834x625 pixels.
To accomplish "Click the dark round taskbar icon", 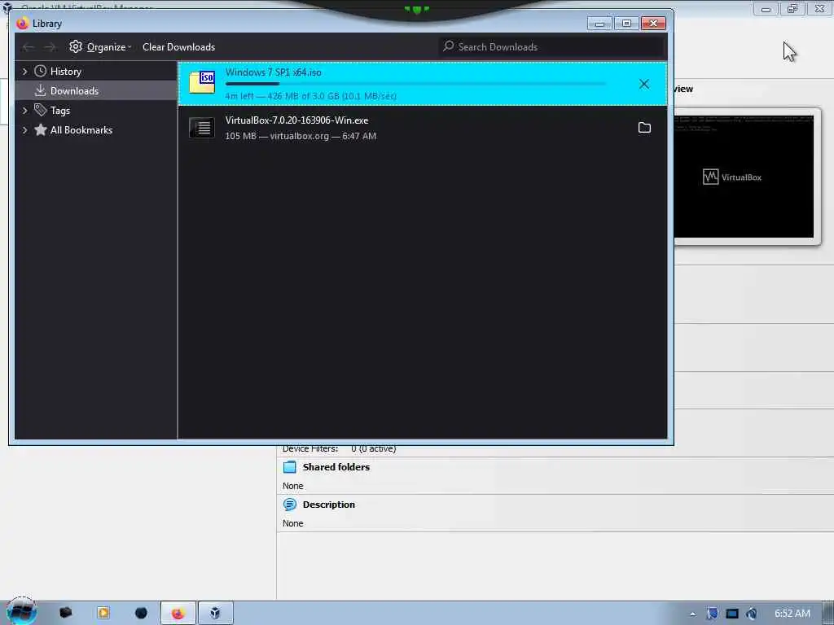I will click(141, 613).
